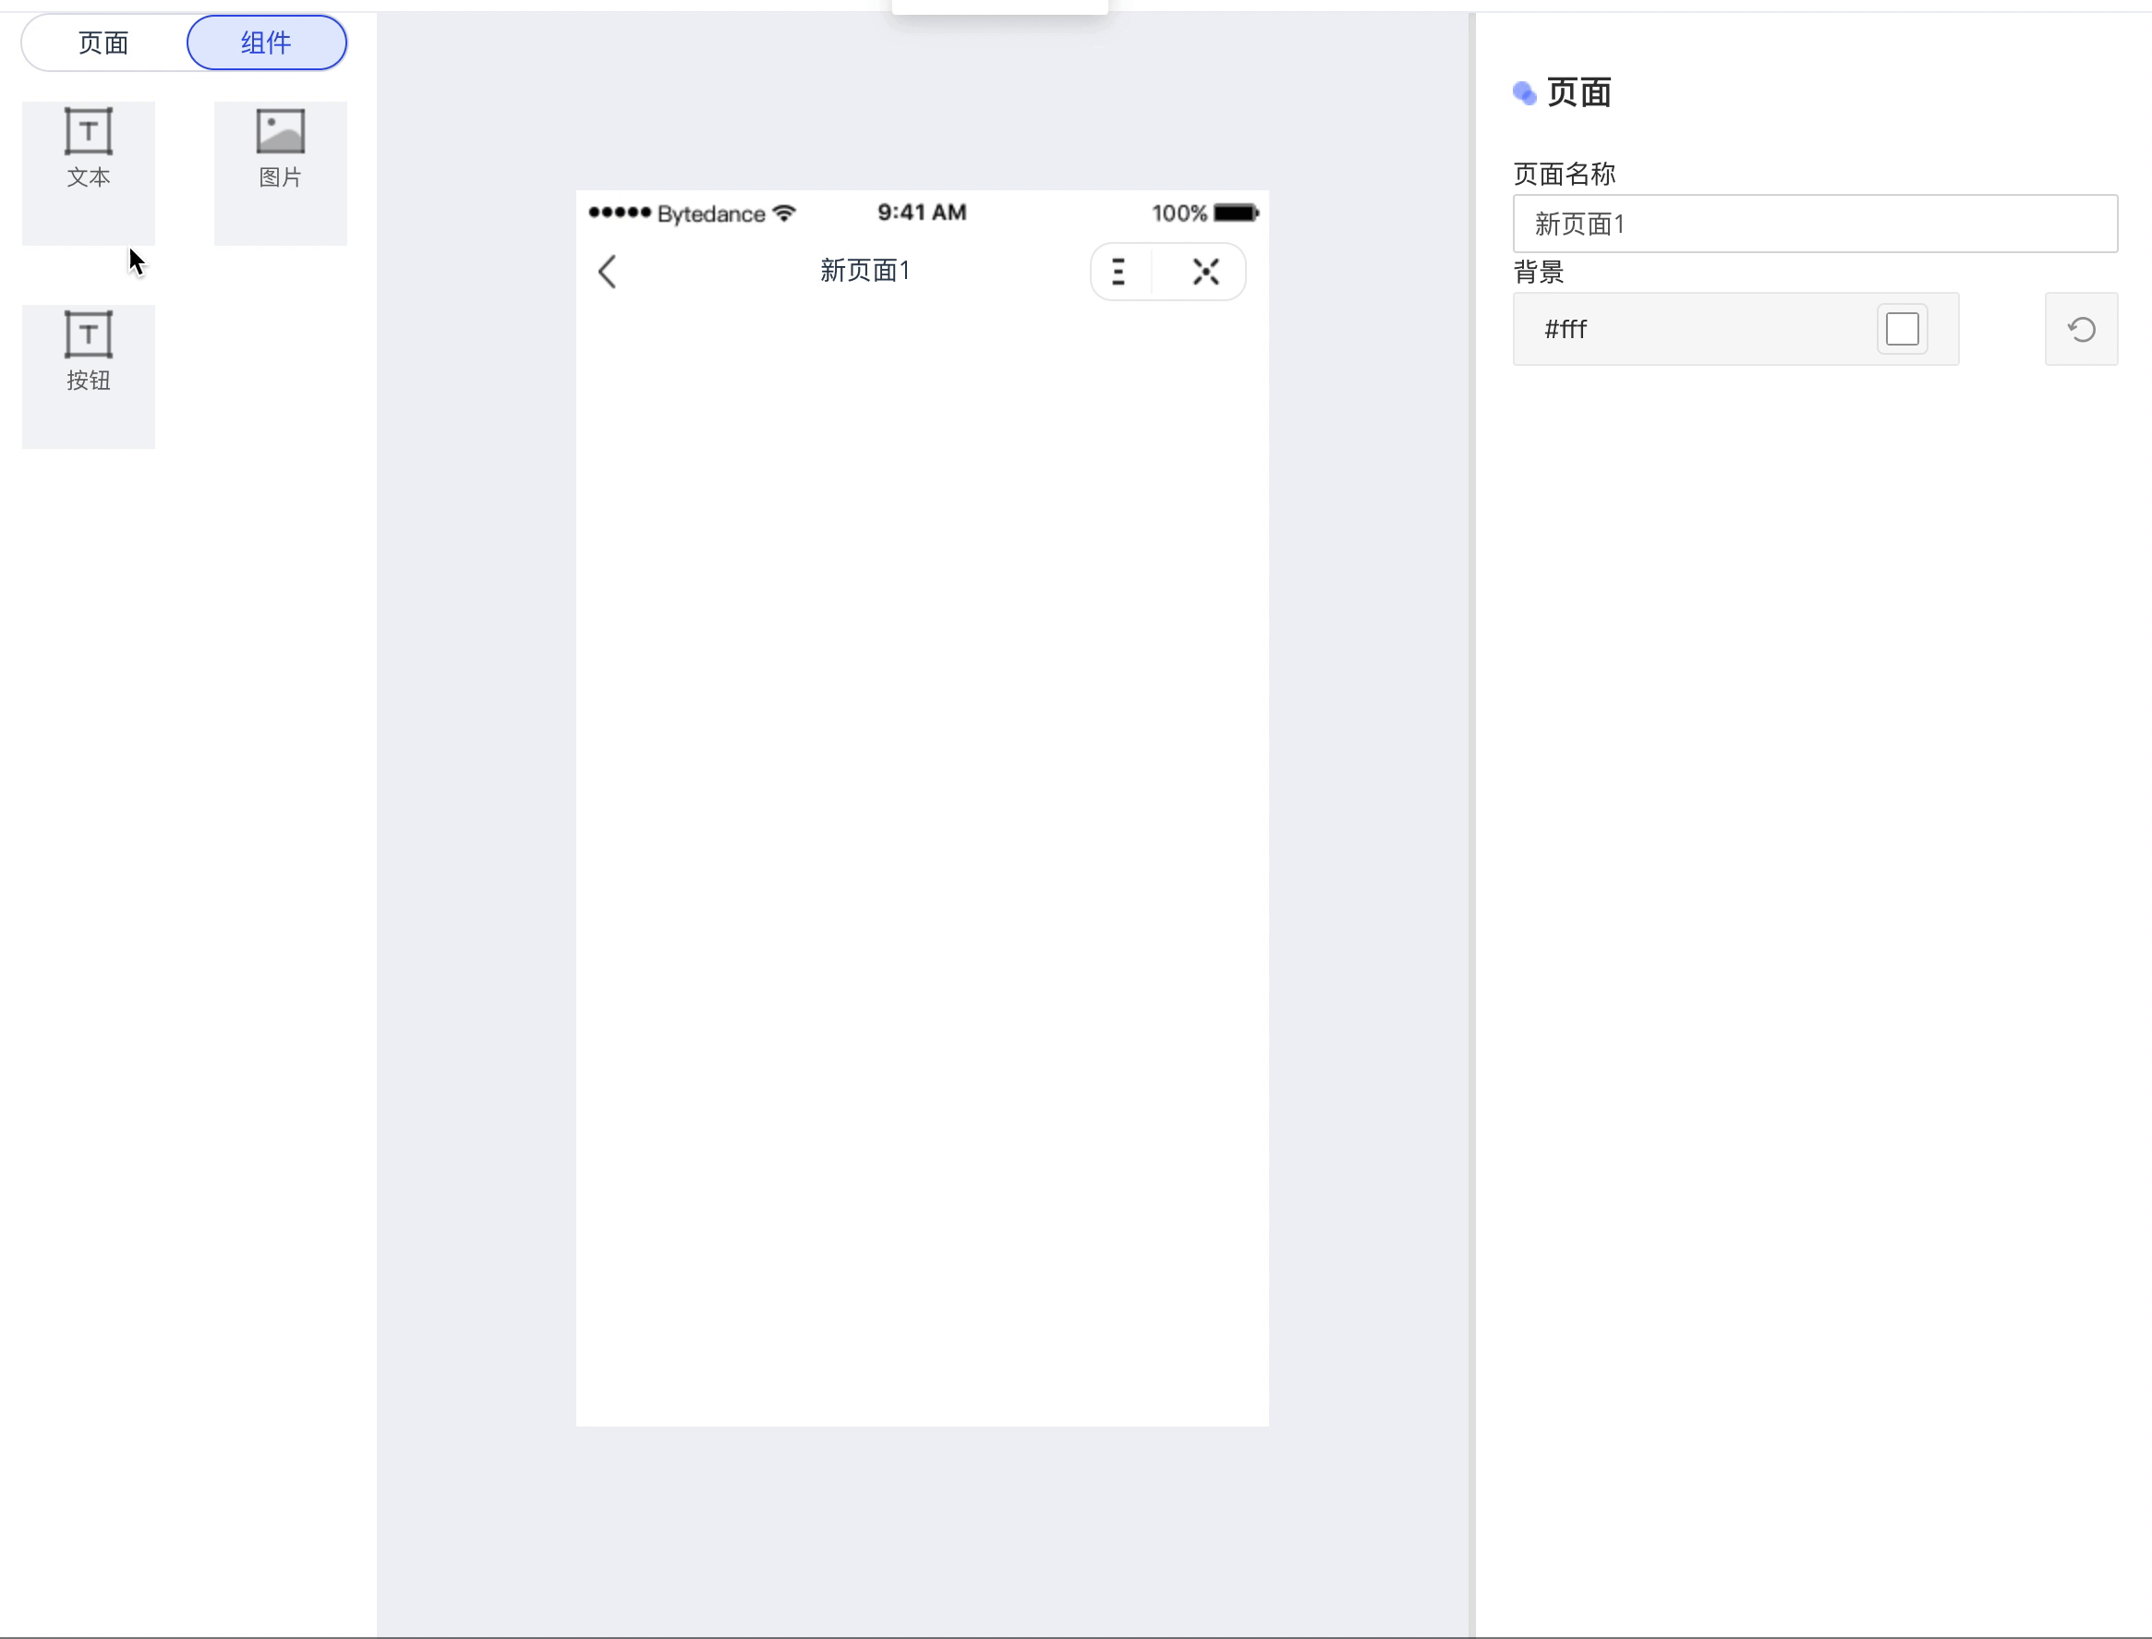Viewport: 2152px width, 1639px height.
Task: Open the three-dot menu in phone header
Action: 1119,272
